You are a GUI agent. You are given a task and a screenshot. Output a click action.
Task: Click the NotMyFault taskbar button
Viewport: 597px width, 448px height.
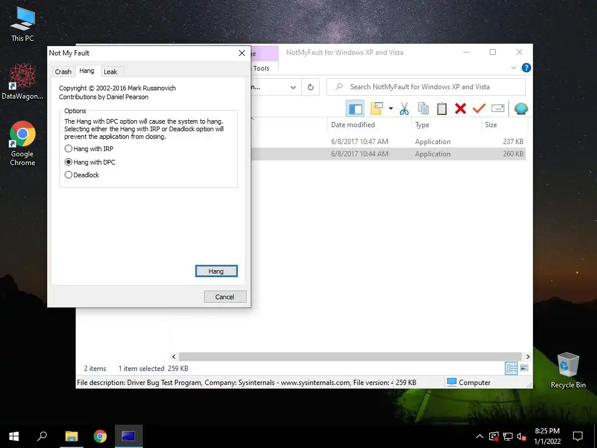[x=128, y=436]
